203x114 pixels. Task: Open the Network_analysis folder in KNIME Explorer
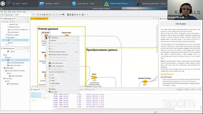pyautogui.click(x=13, y=35)
